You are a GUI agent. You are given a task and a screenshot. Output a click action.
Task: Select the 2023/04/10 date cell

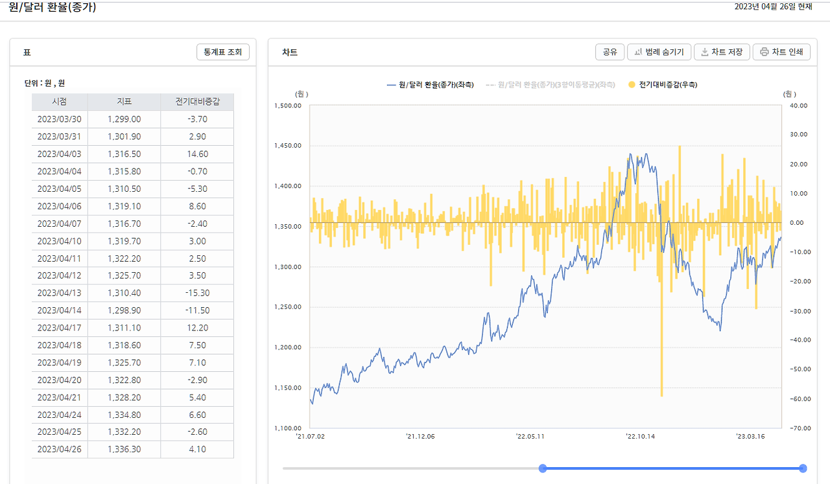point(60,241)
